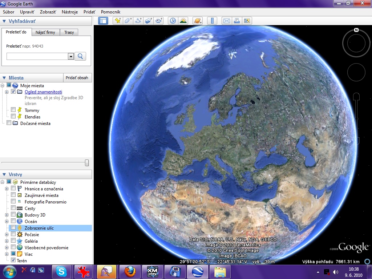372x279 pixels.
Task: Add a path from the toolbar
Action: tap(138, 21)
